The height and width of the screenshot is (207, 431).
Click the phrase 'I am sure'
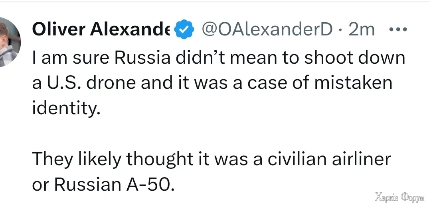pyautogui.click(x=71, y=58)
